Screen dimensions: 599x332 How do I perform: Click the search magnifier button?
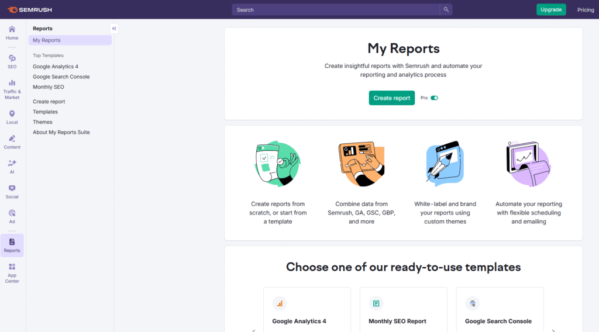[x=446, y=9]
